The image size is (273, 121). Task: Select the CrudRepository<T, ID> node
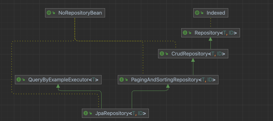tap(193, 54)
